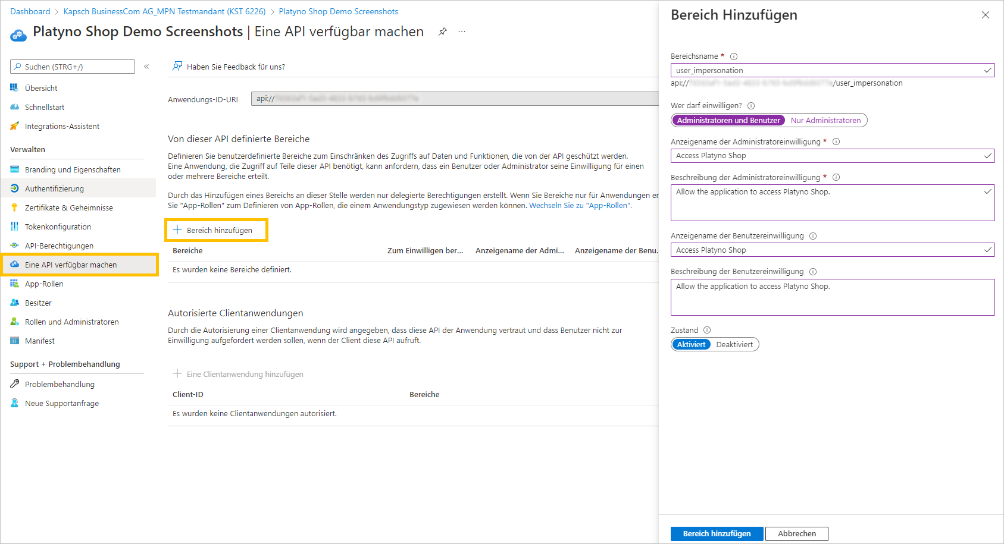This screenshot has width=1004, height=544.
Task: Click the Client-ID column header
Action: click(x=187, y=394)
